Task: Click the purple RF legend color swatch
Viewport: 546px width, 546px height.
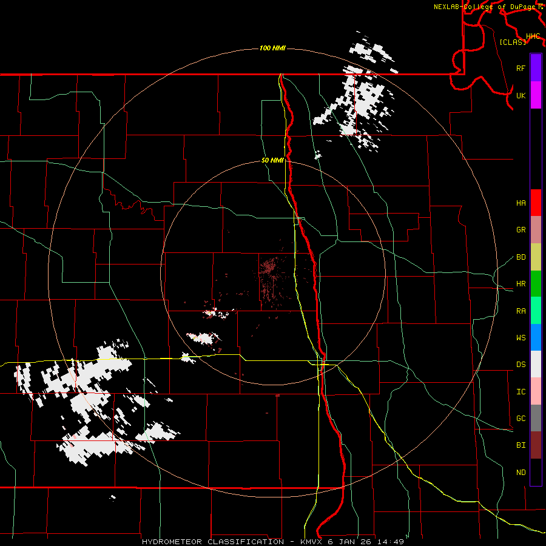Action: [x=536, y=68]
